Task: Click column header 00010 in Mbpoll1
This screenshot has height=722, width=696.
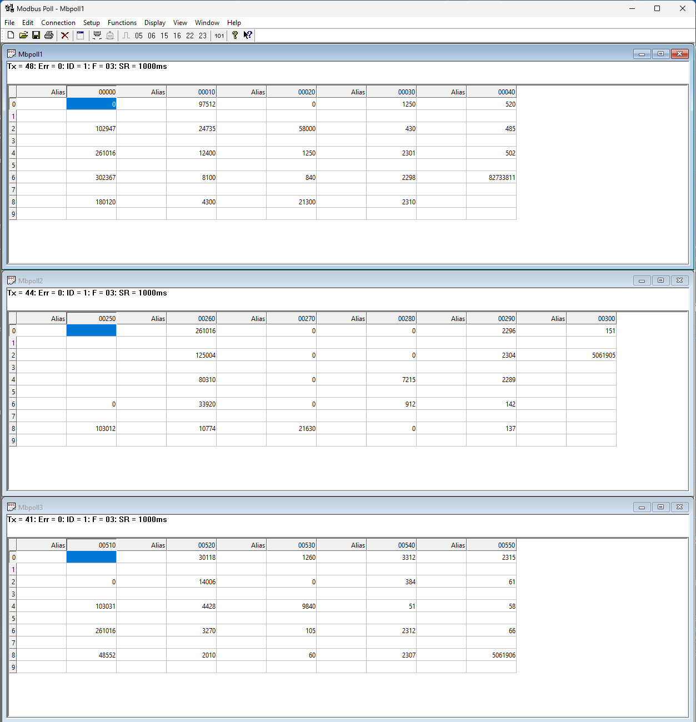Action: point(192,92)
